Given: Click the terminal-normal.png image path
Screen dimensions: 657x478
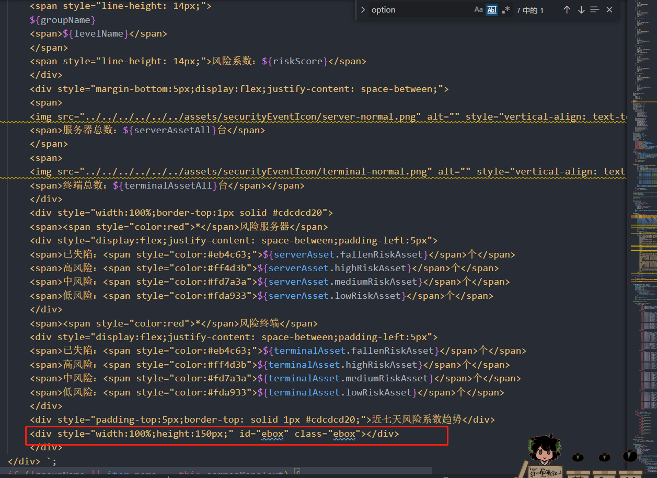Looking at the screenshot, I should coord(256,171).
